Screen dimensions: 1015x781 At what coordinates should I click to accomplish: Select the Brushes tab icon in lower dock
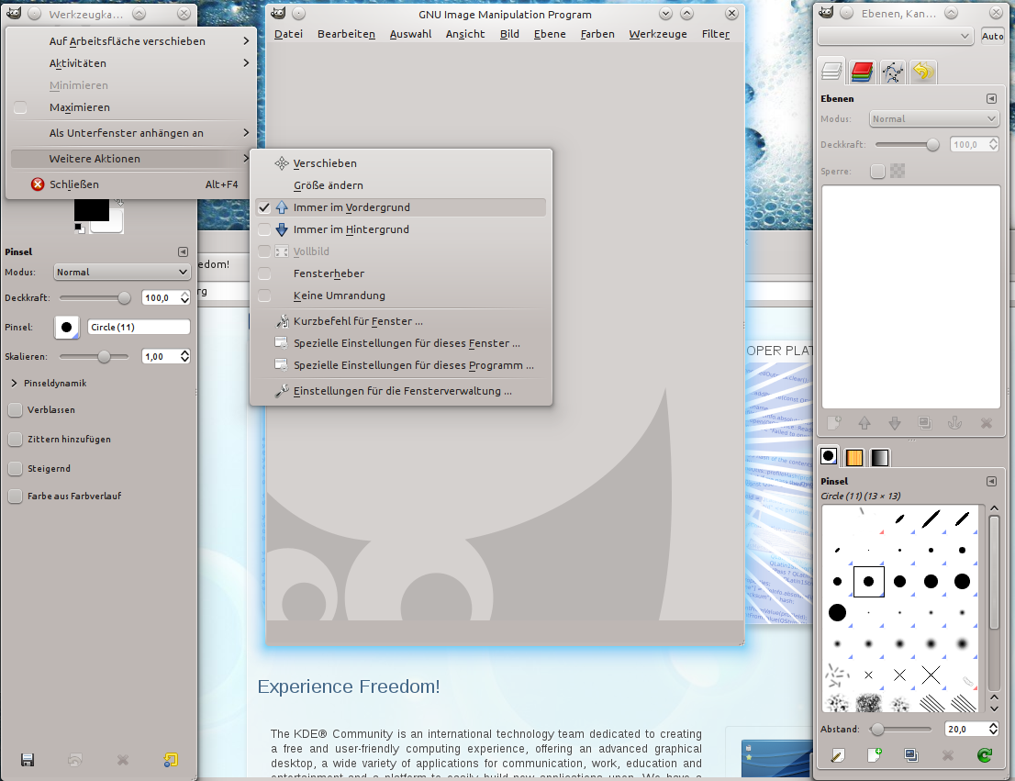(x=829, y=456)
